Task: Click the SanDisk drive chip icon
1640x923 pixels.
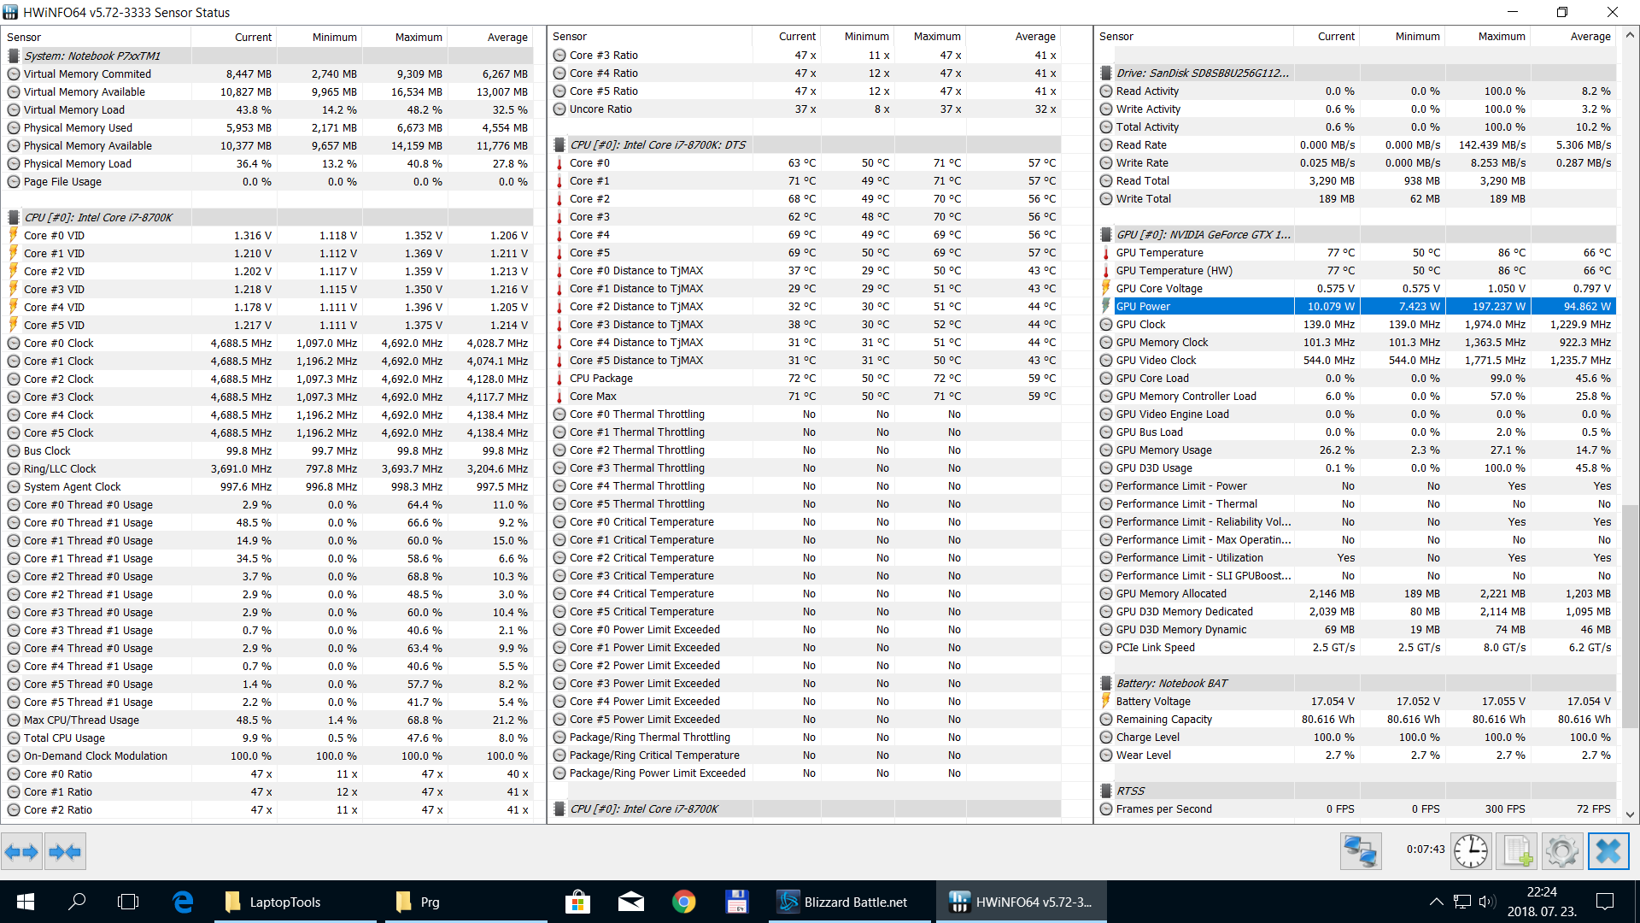Action: click(x=1106, y=73)
